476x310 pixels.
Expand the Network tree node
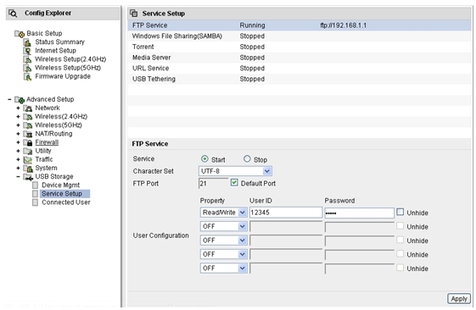[x=18, y=108]
